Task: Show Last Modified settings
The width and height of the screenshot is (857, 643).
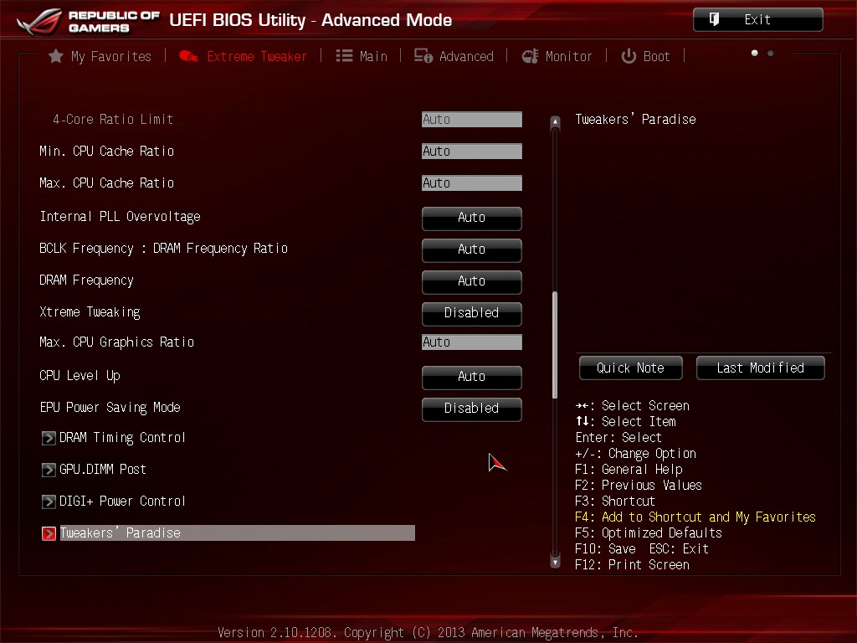Action: (760, 368)
